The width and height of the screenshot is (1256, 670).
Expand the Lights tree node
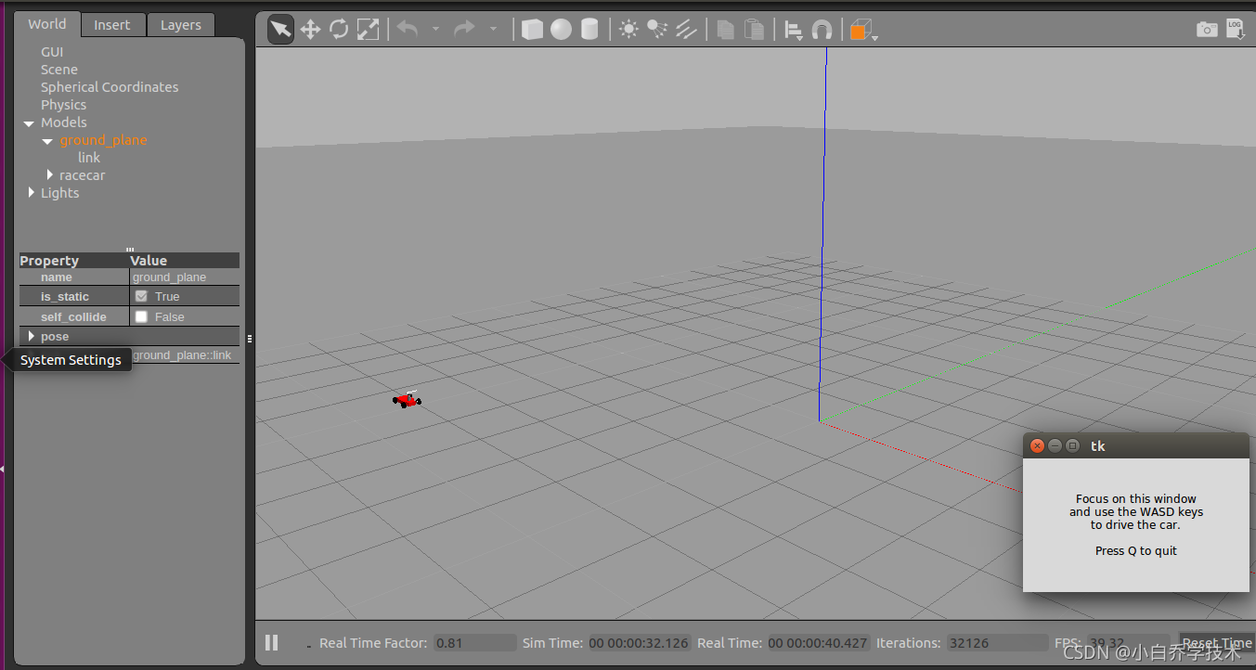click(x=32, y=192)
